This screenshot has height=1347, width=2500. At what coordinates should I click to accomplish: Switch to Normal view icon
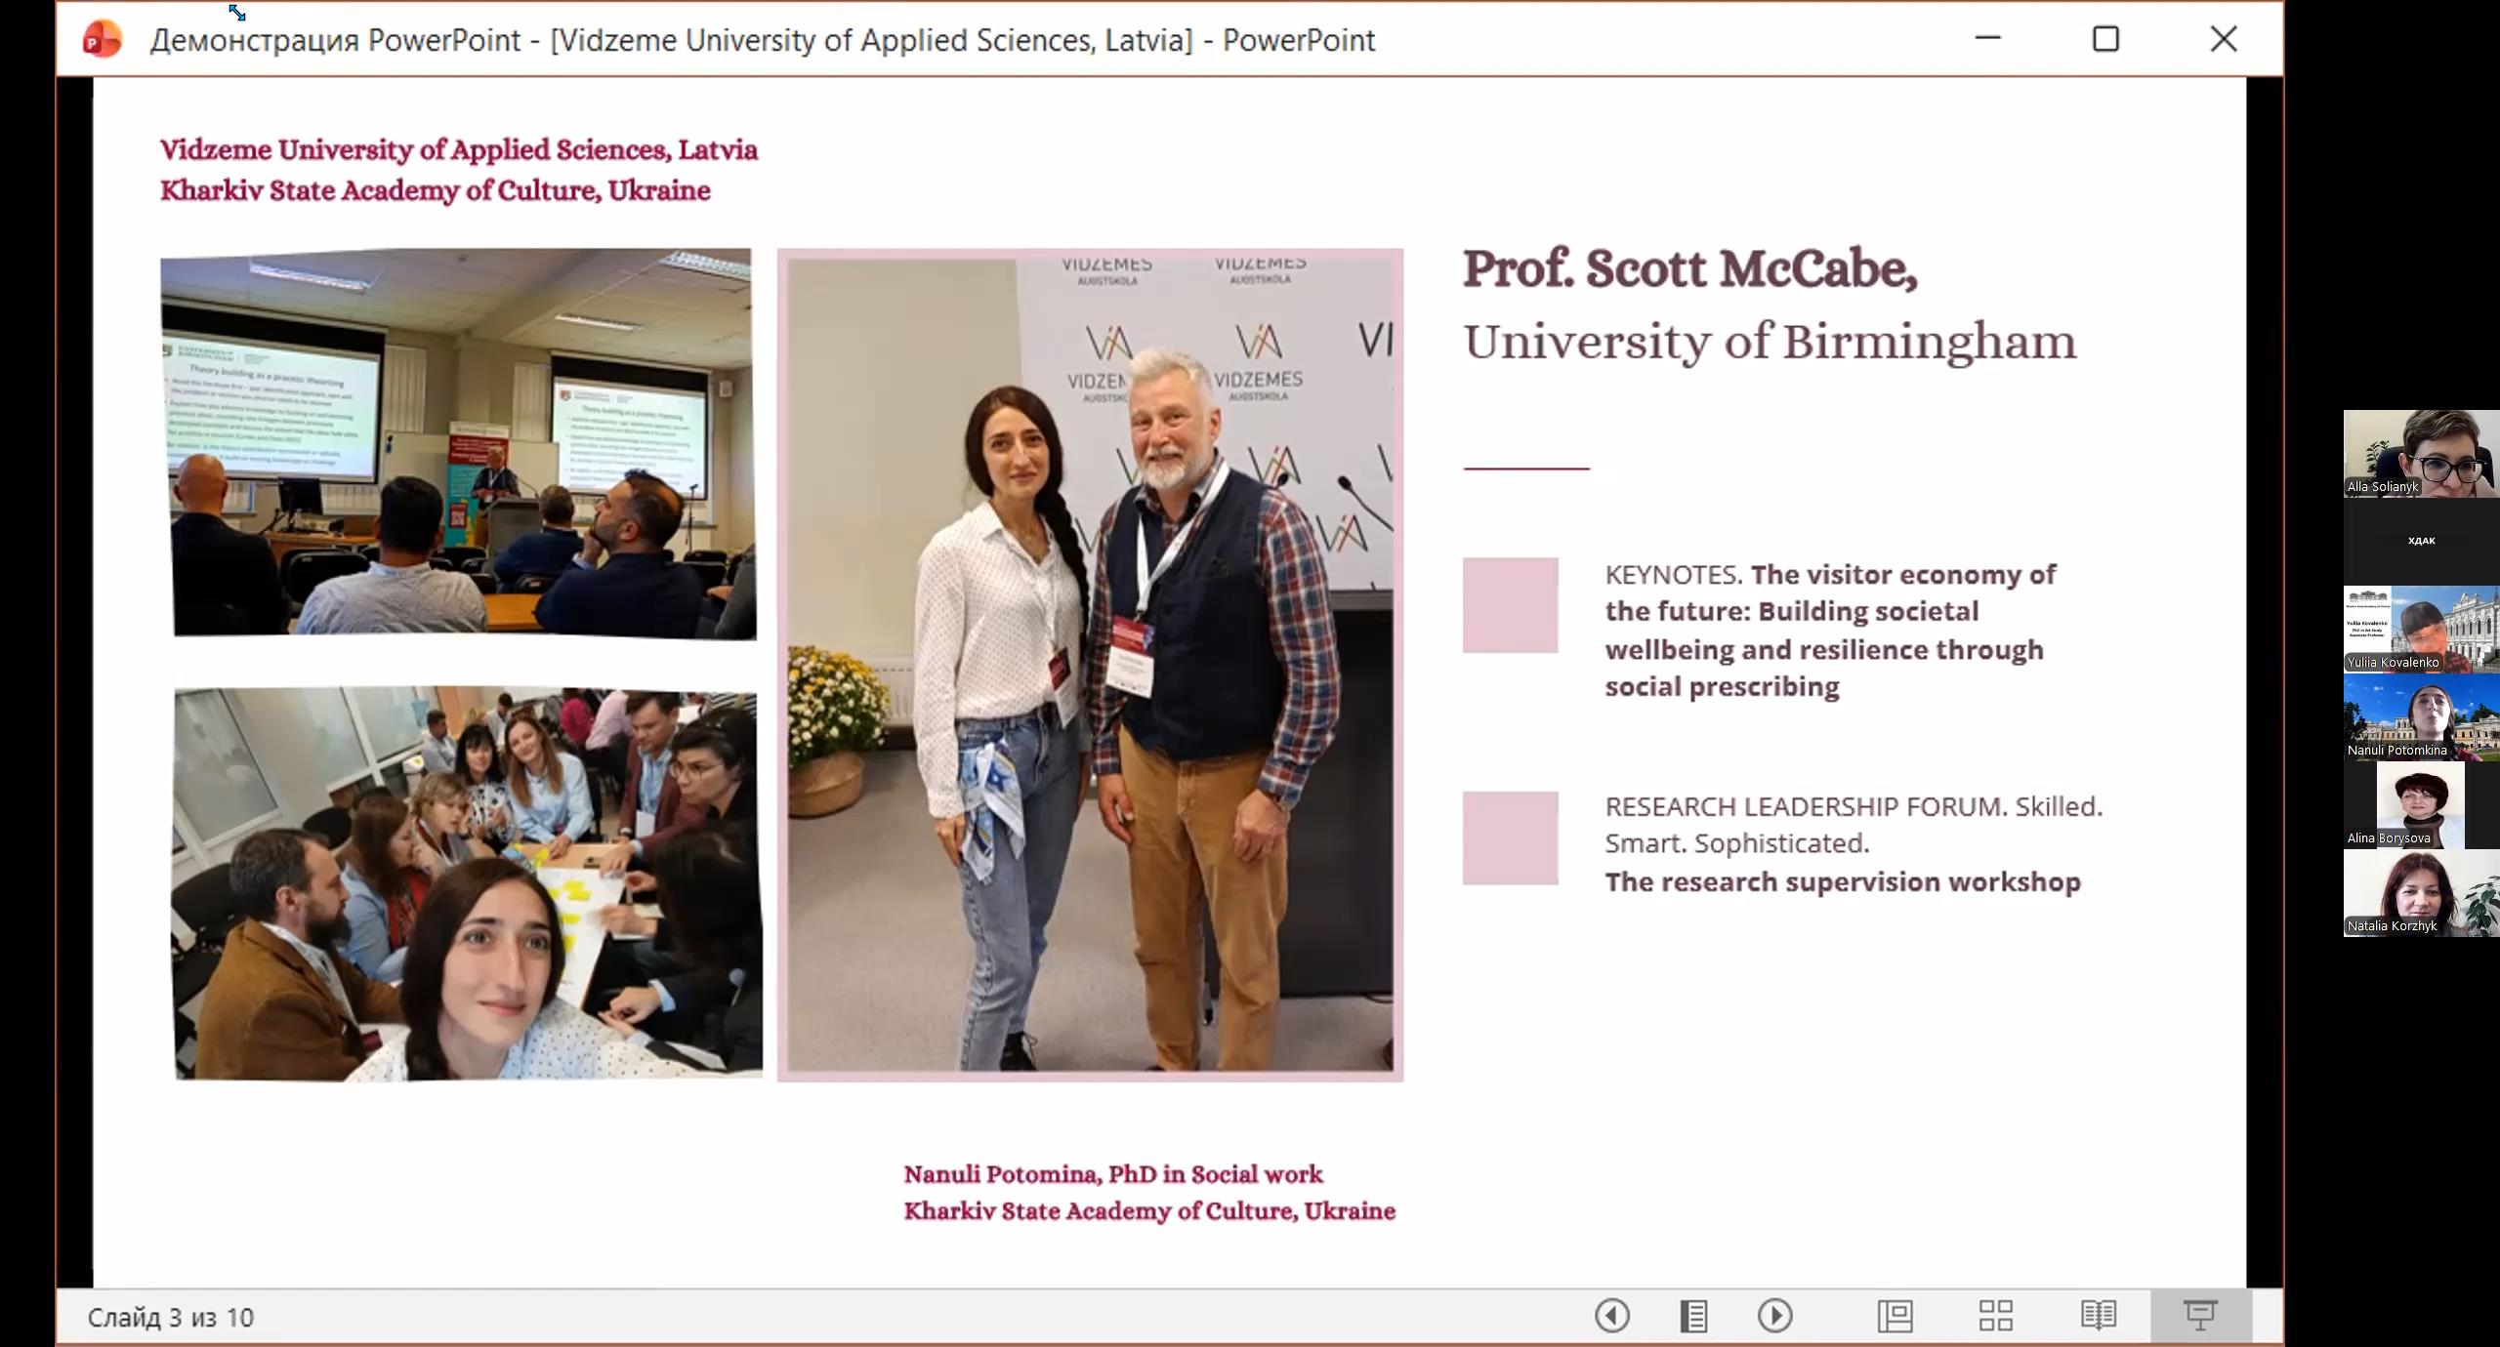(1896, 1316)
